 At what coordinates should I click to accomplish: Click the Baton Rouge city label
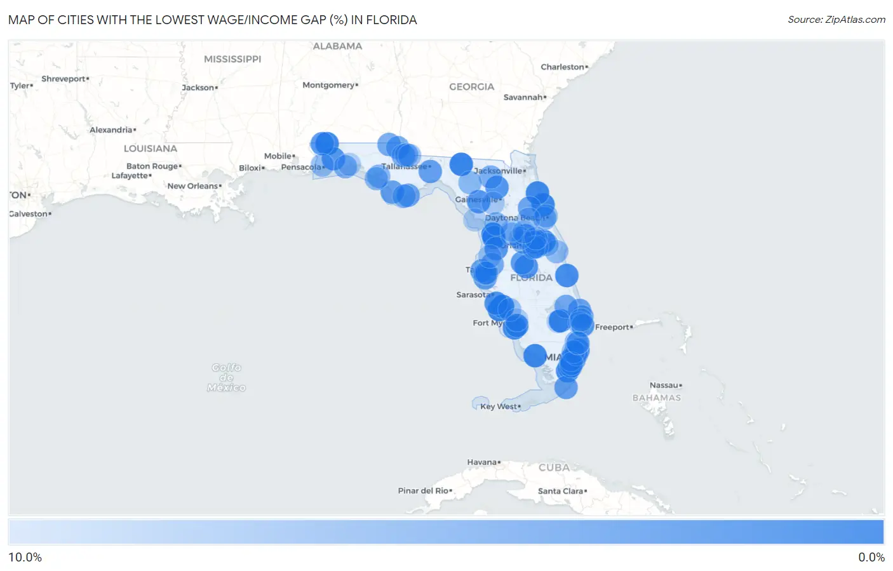pyautogui.click(x=154, y=166)
